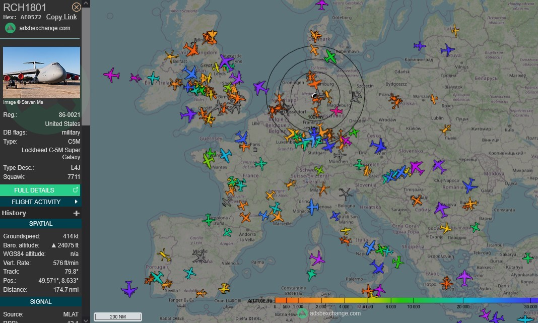
Task: Select the purple aircraft near Göteborg at top
Action: (321, 5)
